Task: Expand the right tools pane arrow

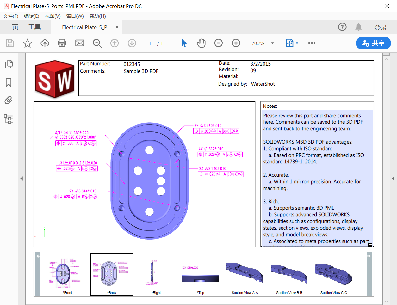Action: pos(393,178)
